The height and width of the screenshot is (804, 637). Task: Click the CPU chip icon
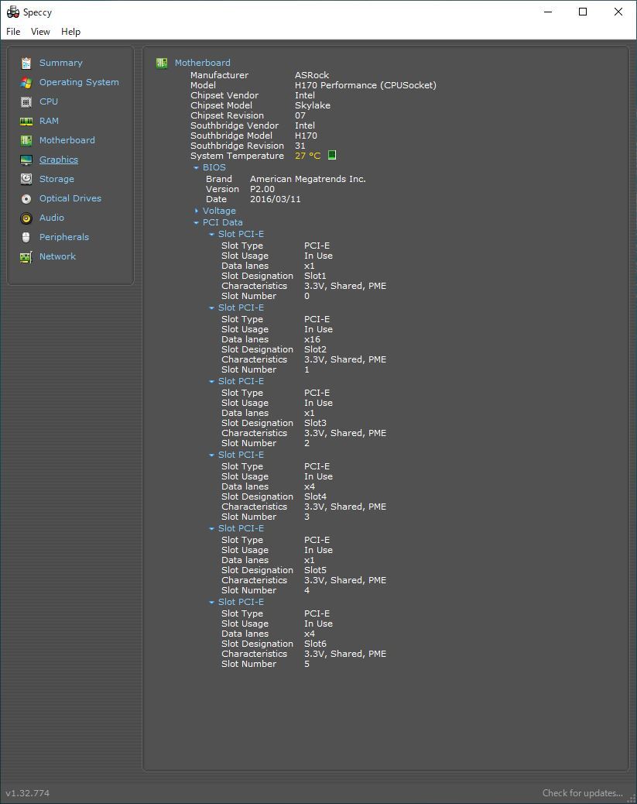(x=26, y=102)
